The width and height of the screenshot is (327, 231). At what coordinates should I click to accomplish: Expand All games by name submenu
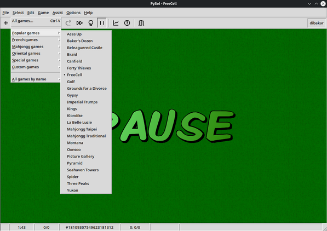36,79
